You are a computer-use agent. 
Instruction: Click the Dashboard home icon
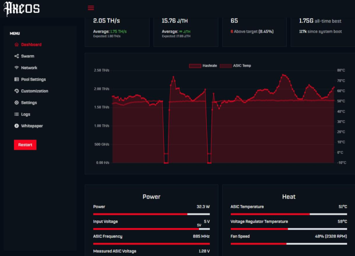coord(17,45)
